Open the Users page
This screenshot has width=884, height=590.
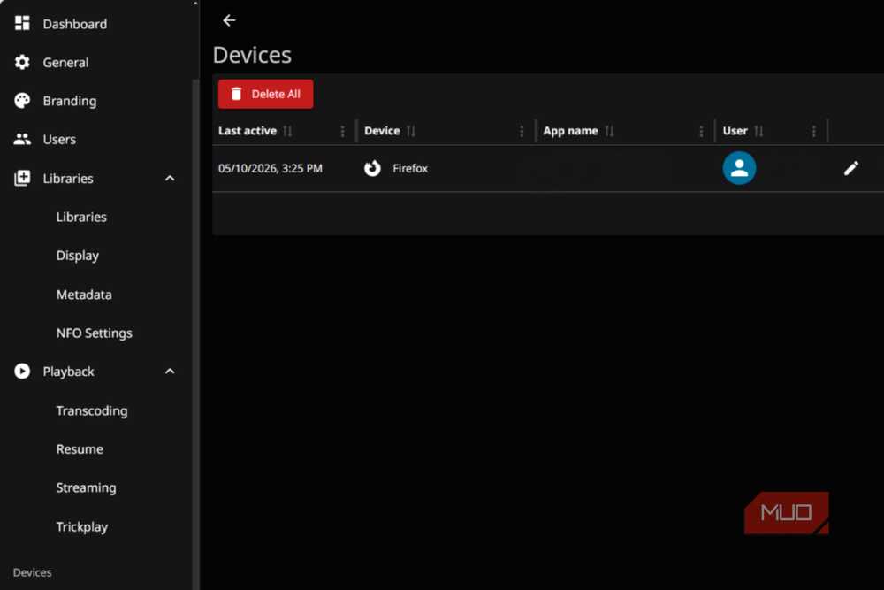(x=95, y=139)
